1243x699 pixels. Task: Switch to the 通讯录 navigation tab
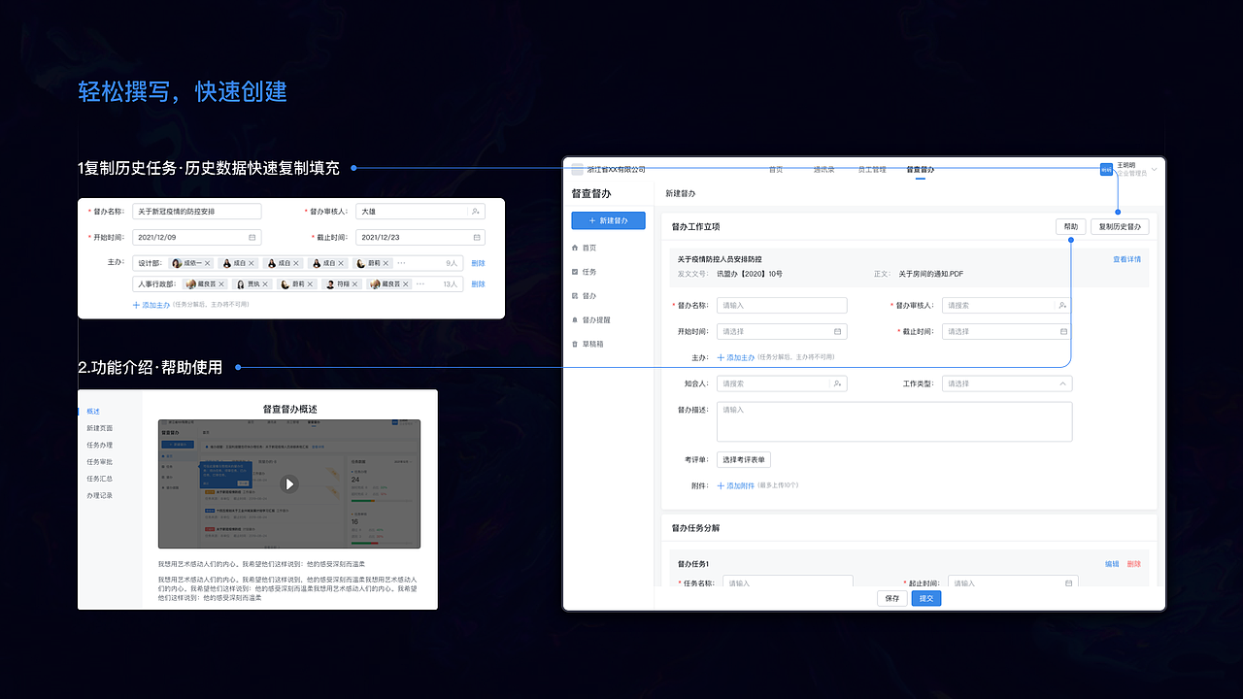point(823,169)
